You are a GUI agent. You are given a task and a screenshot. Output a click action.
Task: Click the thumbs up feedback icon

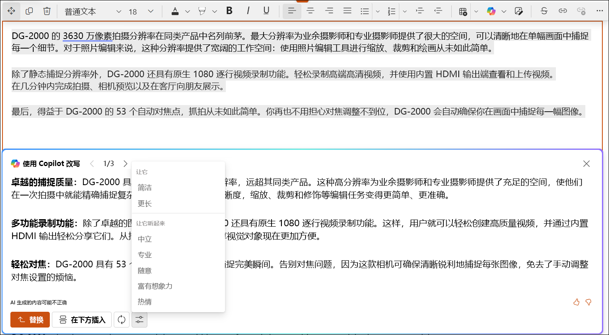(576, 302)
